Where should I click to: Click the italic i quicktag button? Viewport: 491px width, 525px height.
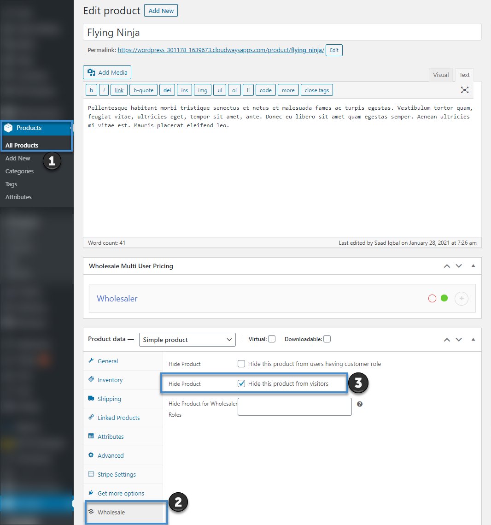(x=104, y=90)
